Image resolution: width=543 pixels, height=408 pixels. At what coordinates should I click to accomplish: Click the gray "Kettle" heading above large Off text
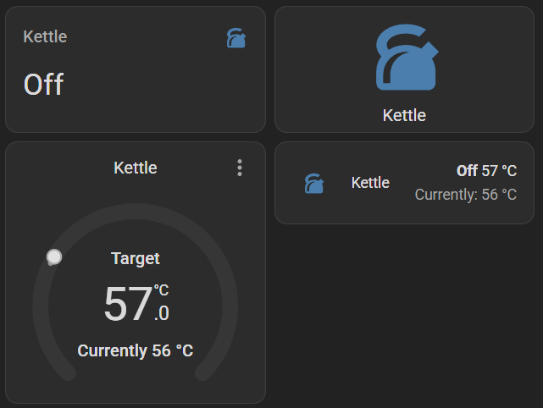45,36
